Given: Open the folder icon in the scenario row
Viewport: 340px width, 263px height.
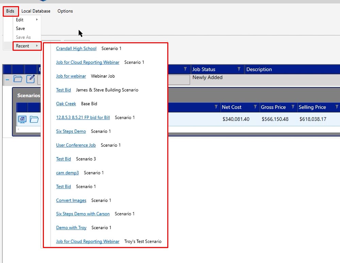Looking at the screenshot, I should [x=34, y=119].
